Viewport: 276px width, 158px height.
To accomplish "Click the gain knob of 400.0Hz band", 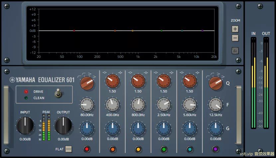I will click(112, 128).
